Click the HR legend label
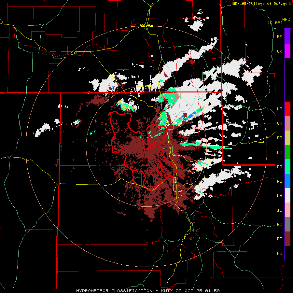293x293 pixels. pos(279,152)
